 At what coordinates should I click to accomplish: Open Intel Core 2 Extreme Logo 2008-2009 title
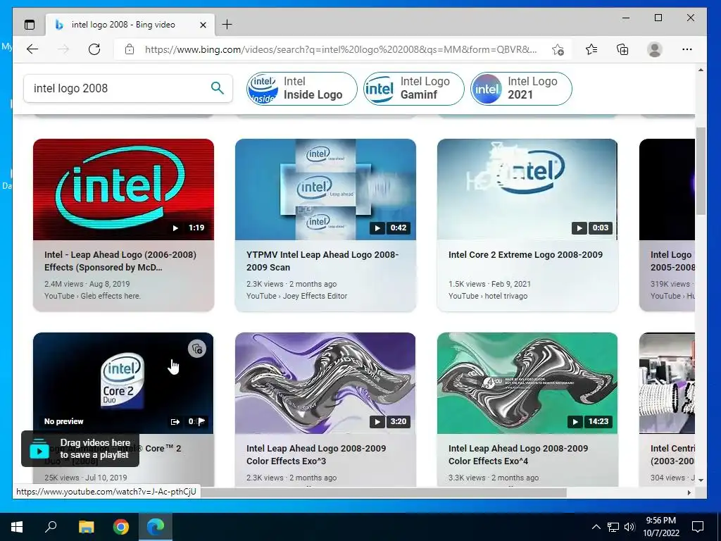tap(525, 255)
